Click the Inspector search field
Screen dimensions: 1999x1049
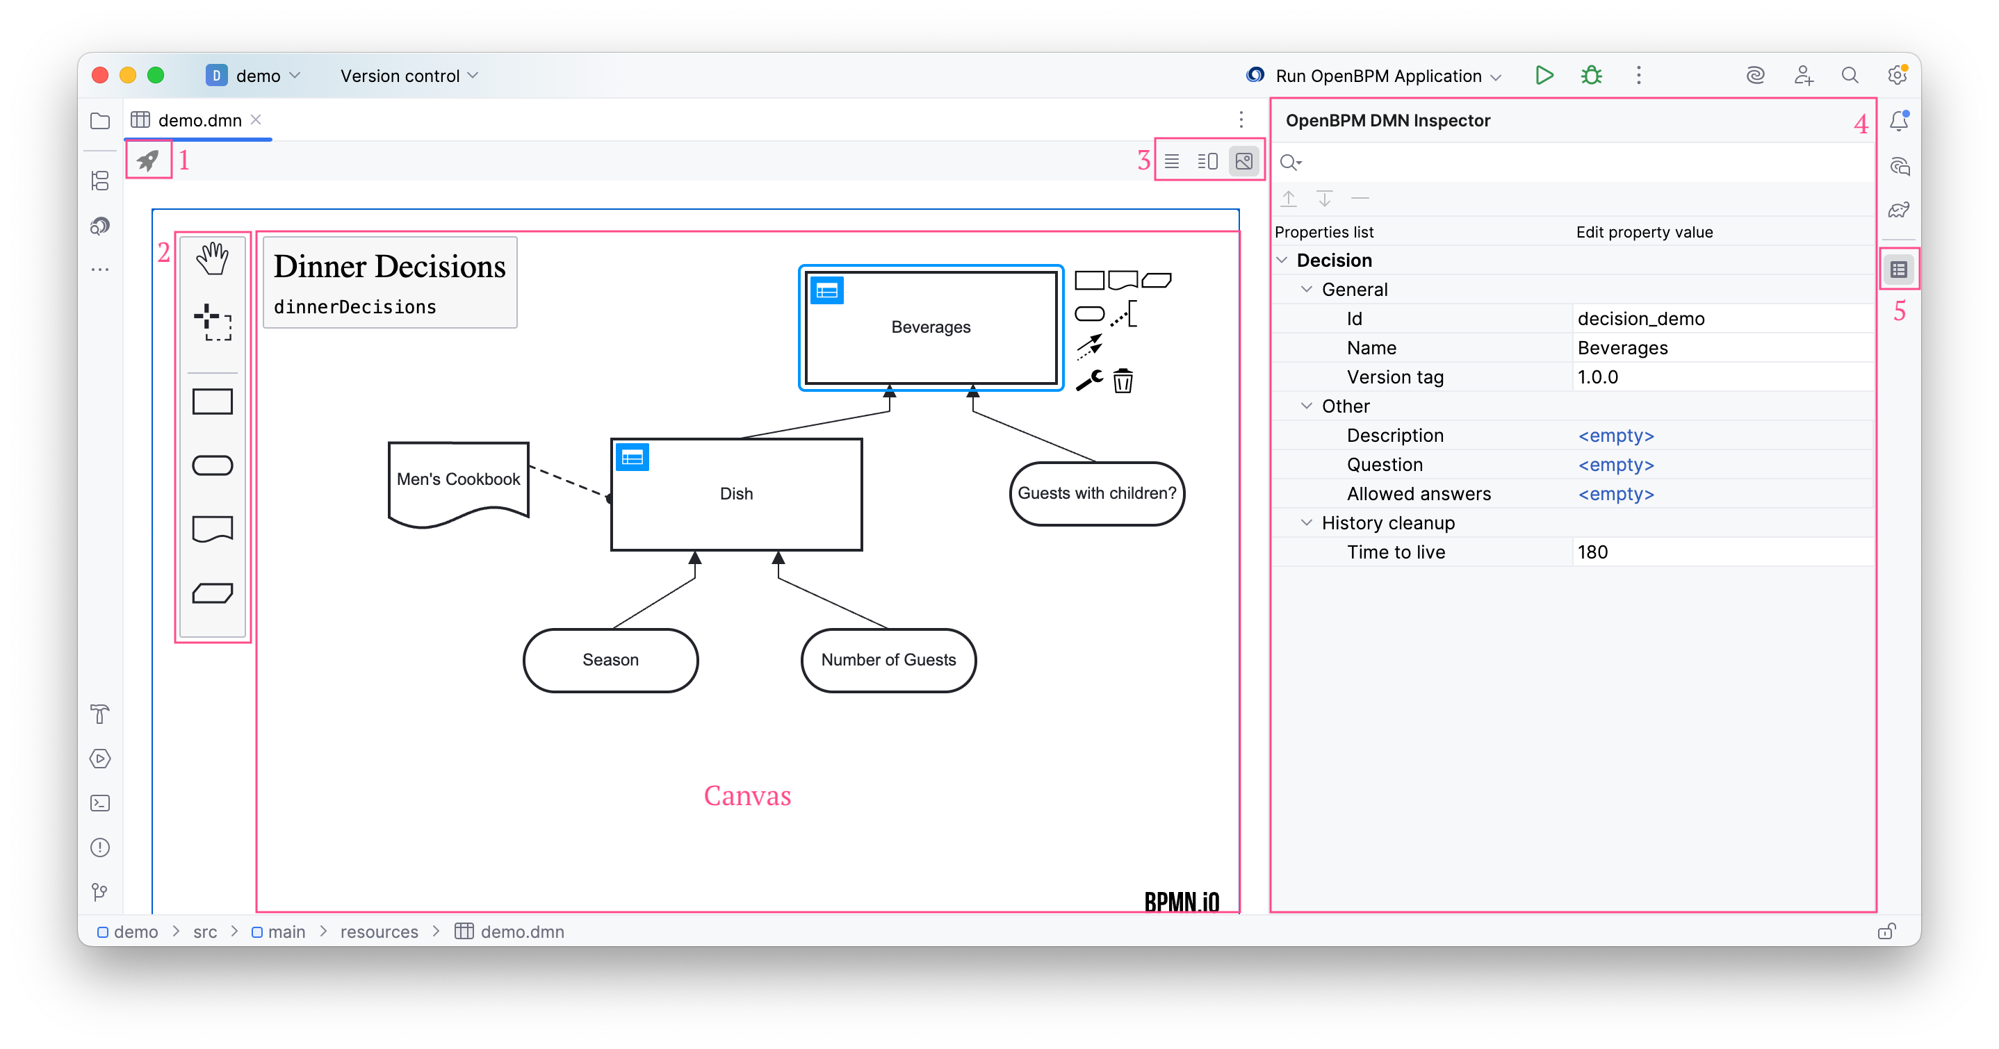(1573, 162)
